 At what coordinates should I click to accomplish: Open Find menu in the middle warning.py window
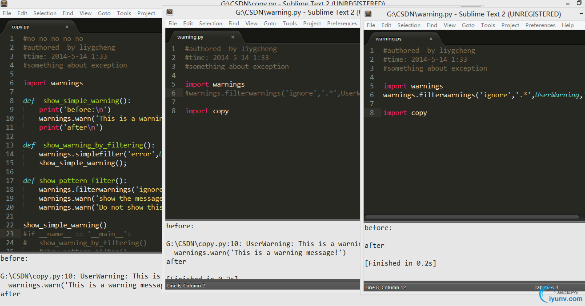[x=234, y=24]
